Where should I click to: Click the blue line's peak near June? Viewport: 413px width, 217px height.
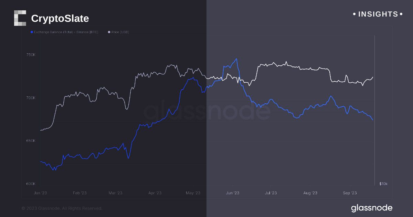tap(236, 59)
